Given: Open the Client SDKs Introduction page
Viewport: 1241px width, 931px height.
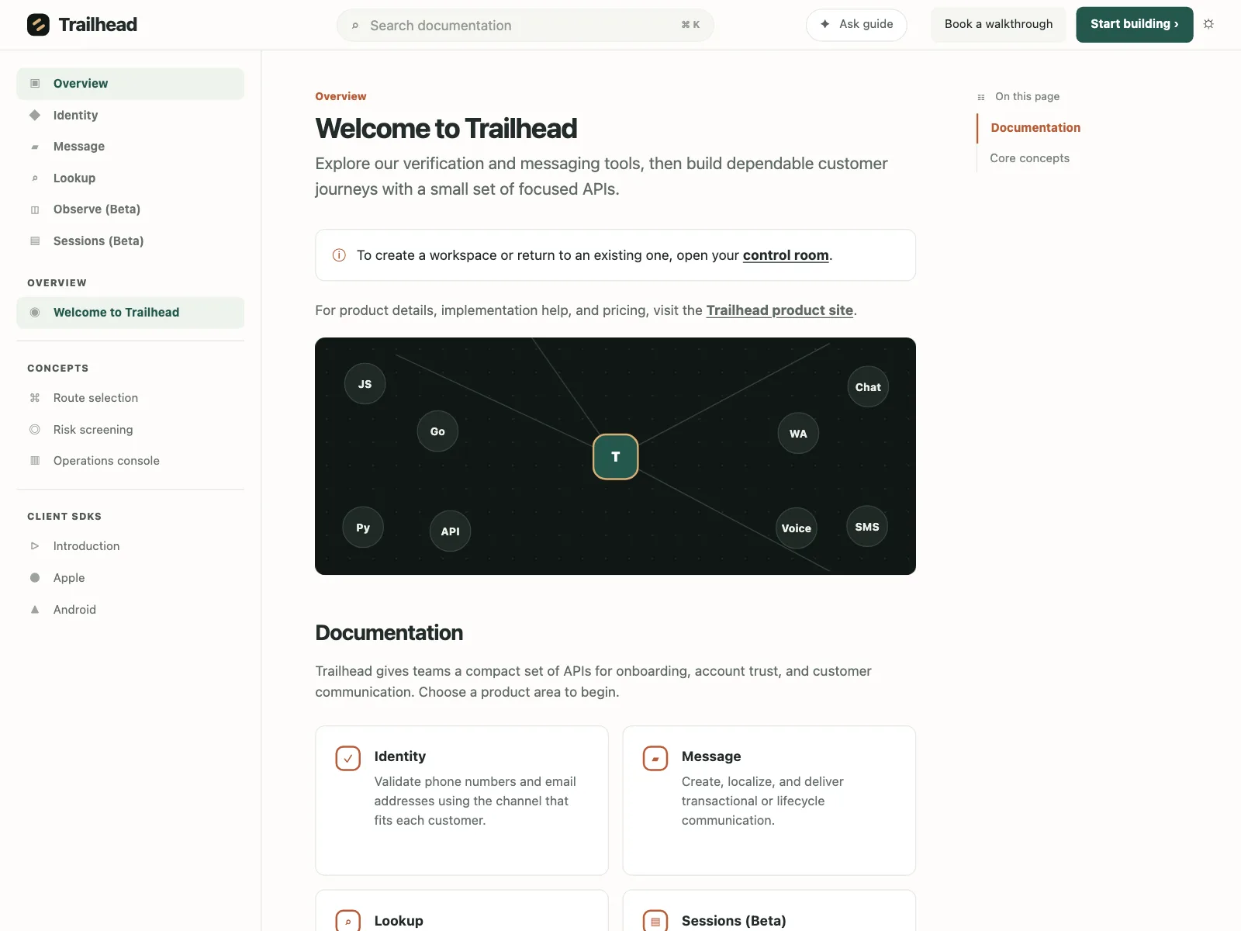Looking at the screenshot, I should (x=130, y=546).
